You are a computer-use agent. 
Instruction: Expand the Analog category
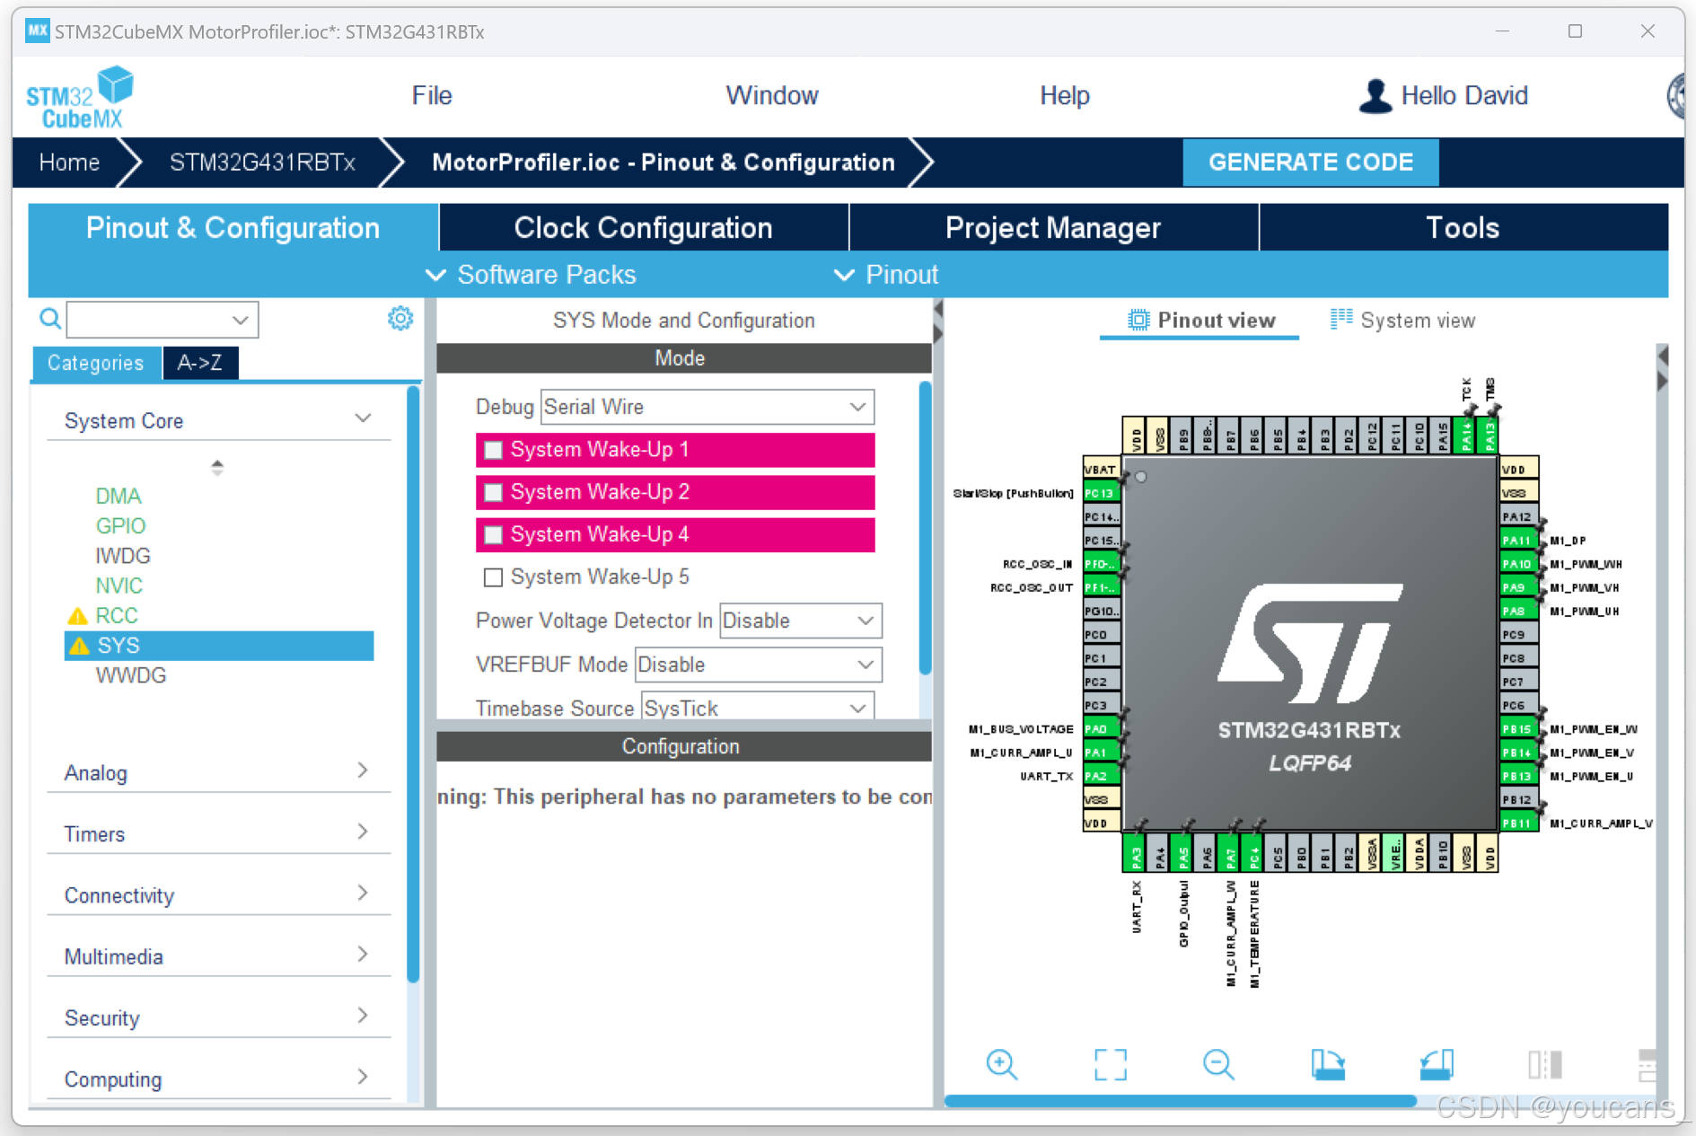pyautogui.click(x=218, y=772)
